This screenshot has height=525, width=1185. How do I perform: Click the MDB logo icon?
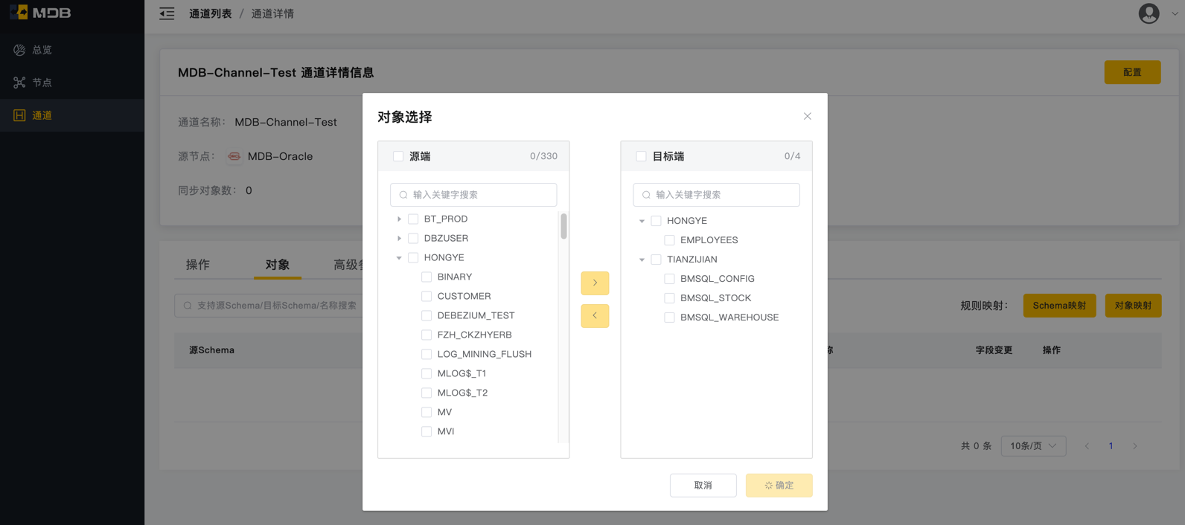pyautogui.click(x=19, y=13)
